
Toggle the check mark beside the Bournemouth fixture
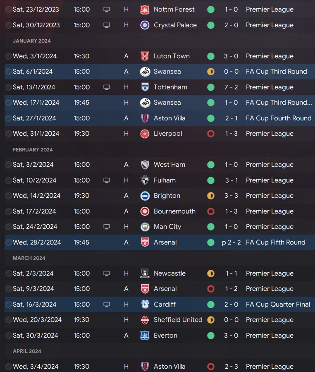(8, 211)
